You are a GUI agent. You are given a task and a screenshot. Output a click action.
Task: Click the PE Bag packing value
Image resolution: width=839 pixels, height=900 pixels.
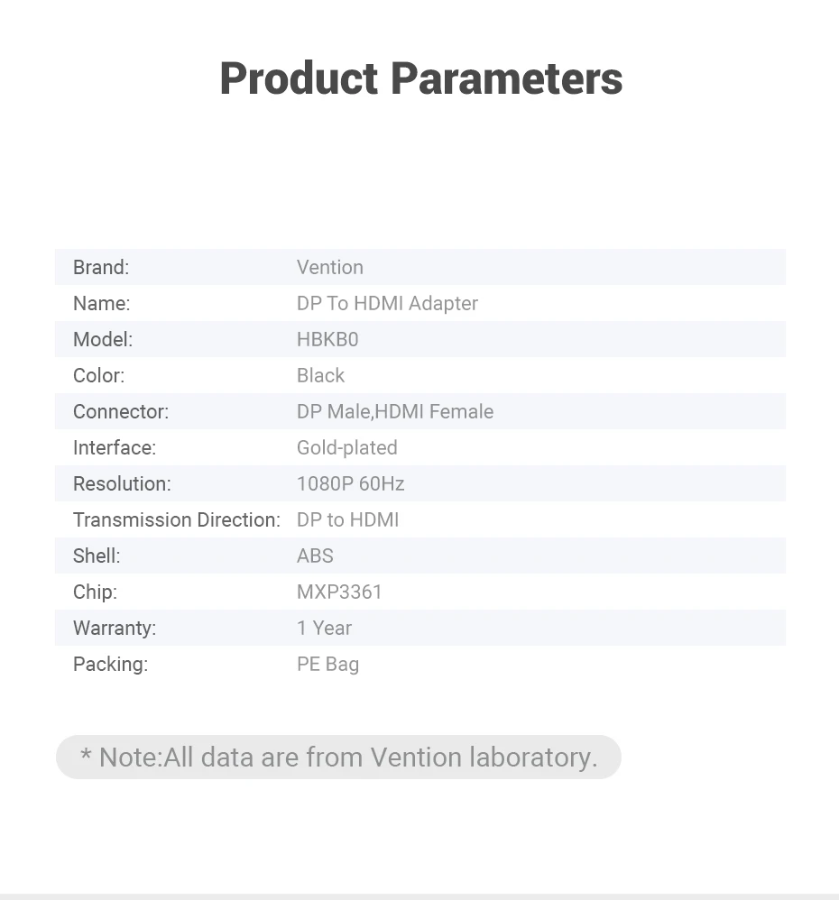(x=327, y=664)
